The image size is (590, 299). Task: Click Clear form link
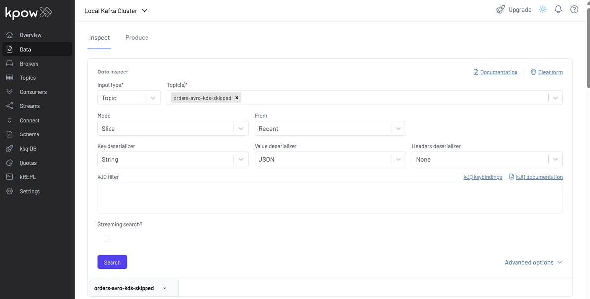point(551,72)
